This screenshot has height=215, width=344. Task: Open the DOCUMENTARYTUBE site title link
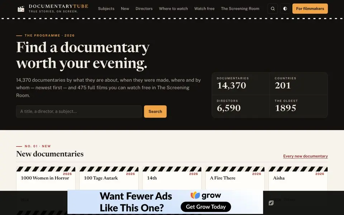point(58,6)
